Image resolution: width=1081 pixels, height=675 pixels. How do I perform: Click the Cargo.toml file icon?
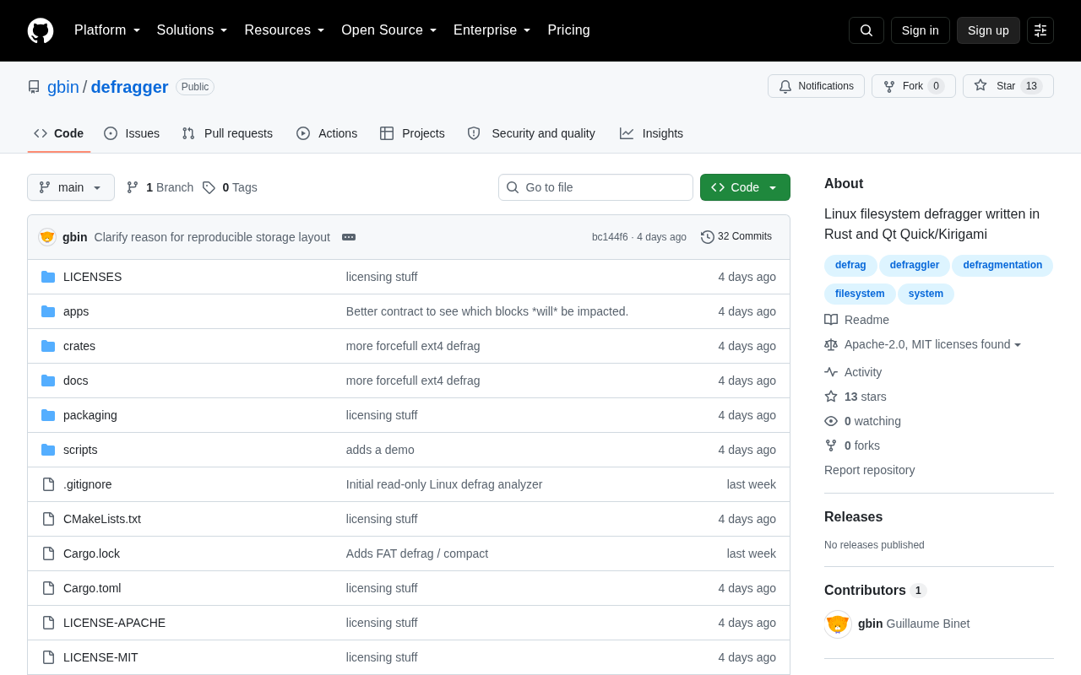48,588
